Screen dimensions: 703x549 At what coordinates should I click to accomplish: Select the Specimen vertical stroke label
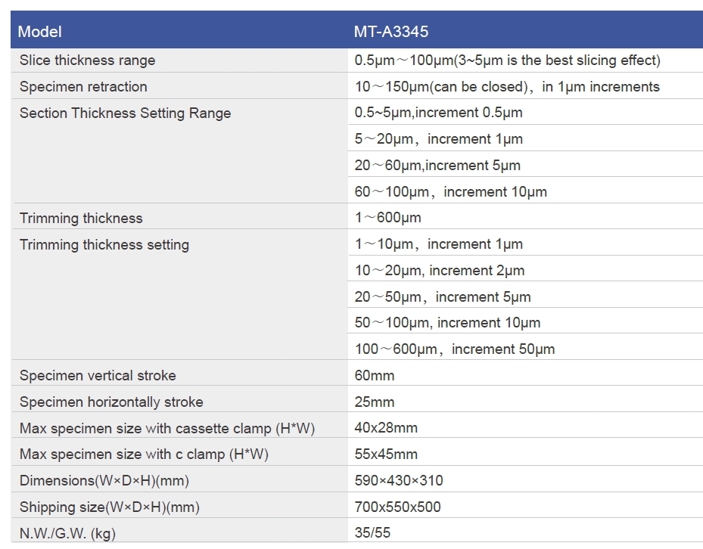(x=98, y=376)
